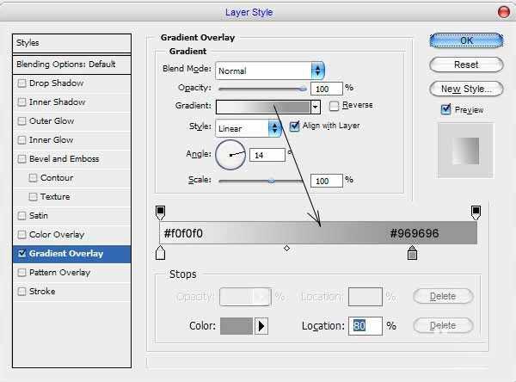
Task: Toggle Align with Layer checkbox
Action: pos(295,126)
